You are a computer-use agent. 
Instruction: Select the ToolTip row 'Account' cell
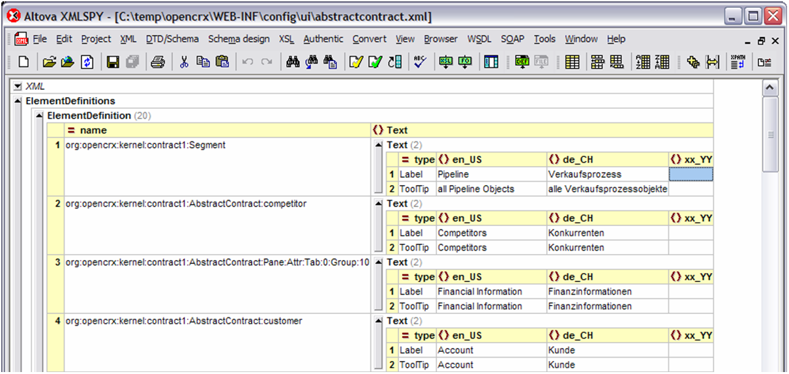[492, 365]
